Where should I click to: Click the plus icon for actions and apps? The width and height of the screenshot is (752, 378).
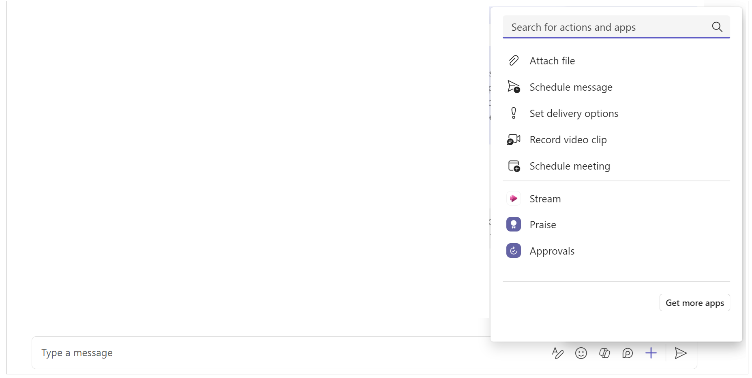[x=651, y=353]
